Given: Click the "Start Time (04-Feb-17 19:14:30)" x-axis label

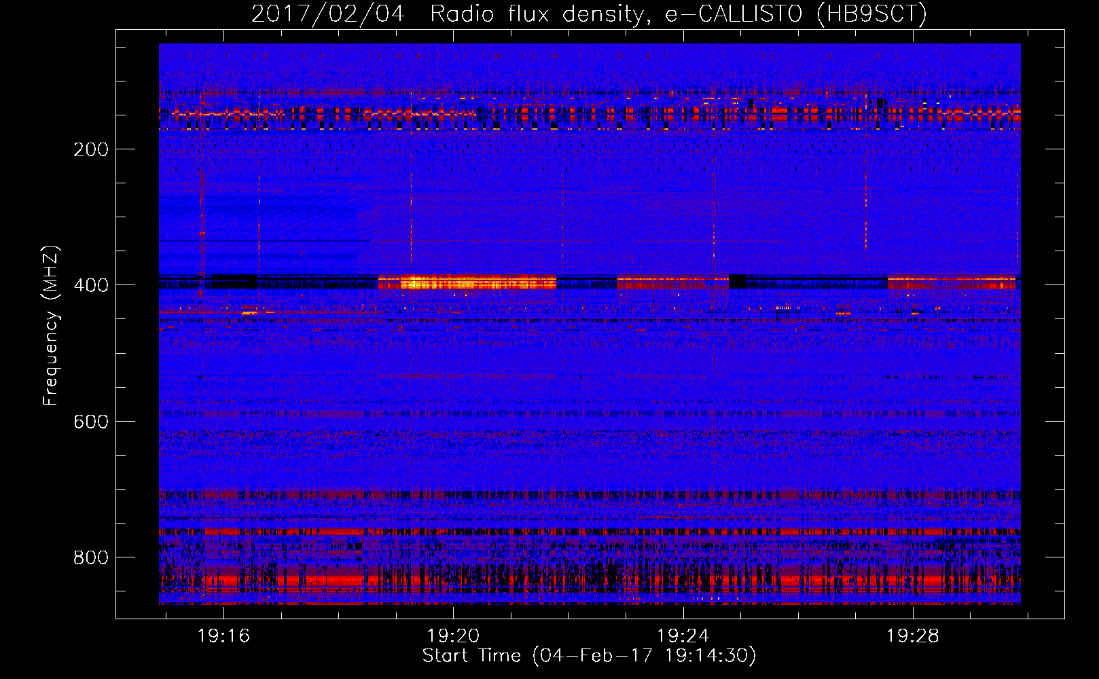Looking at the screenshot, I should (x=589, y=656).
